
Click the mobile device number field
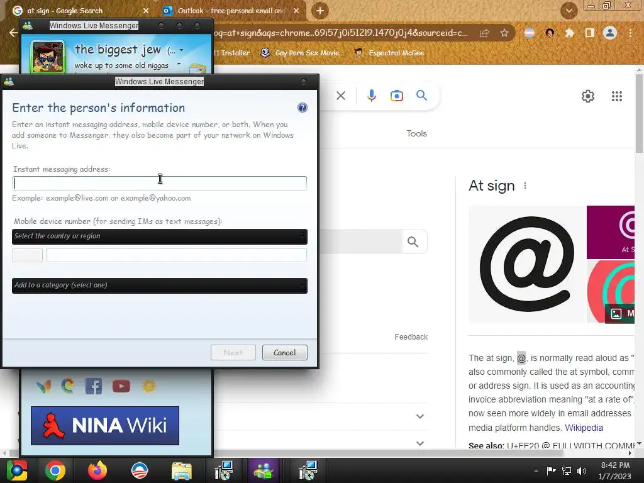pos(177,255)
